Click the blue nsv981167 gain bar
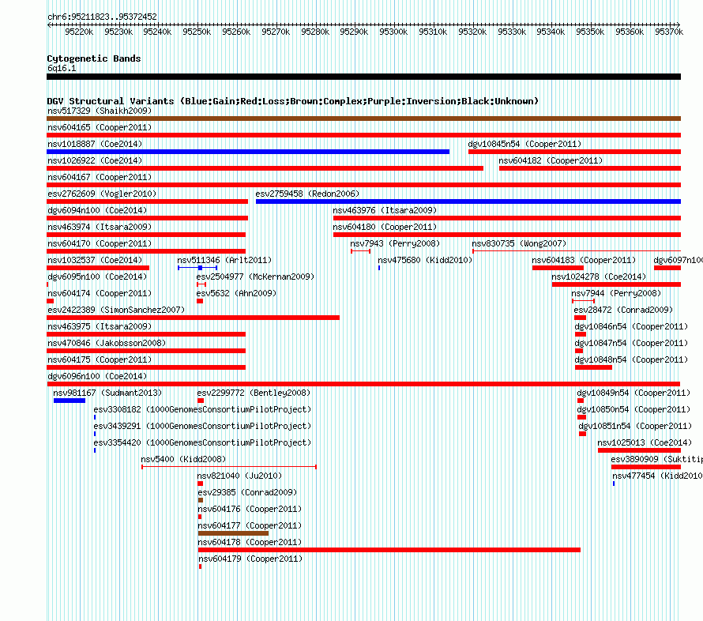 [70, 401]
